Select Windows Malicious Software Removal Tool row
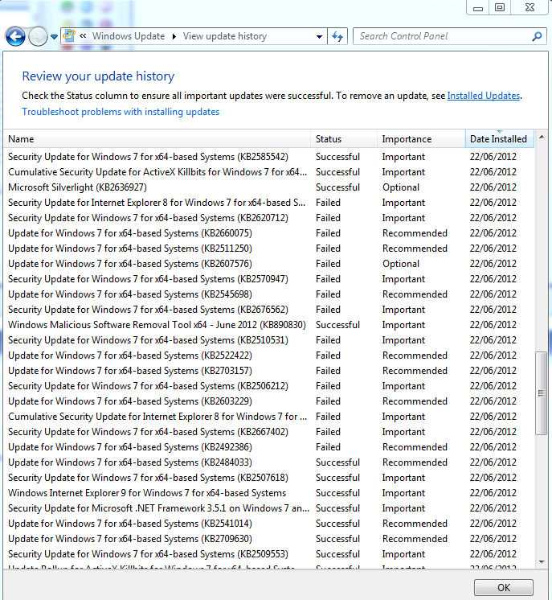The height and width of the screenshot is (600, 552). pos(268,325)
